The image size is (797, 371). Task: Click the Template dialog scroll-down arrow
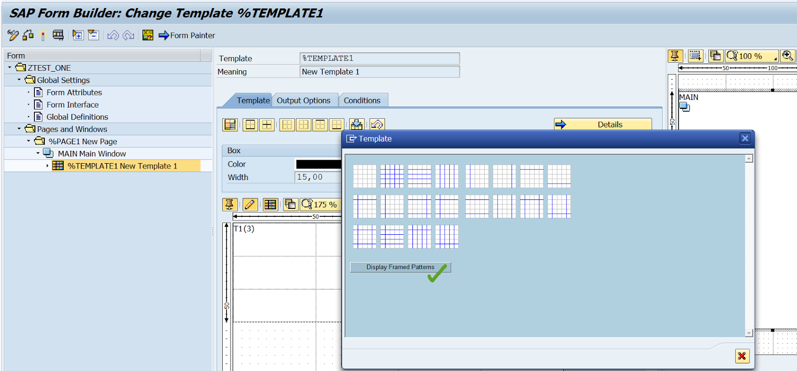tap(749, 333)
